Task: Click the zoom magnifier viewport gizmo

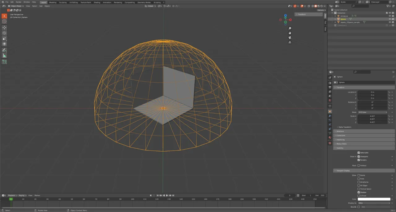Action: click(x=290, y=28)
